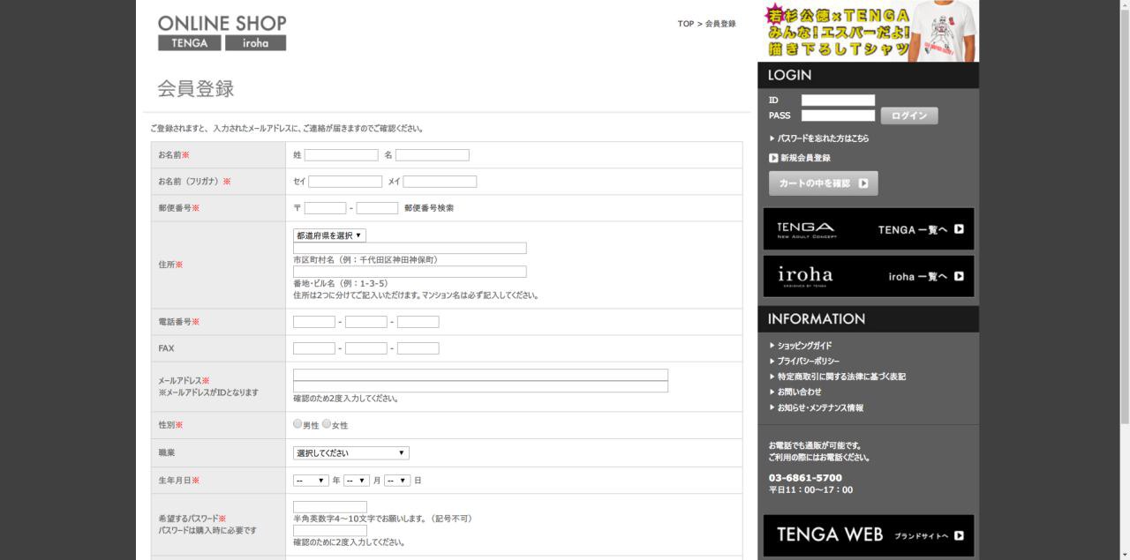Click the scrollbar up arrow
The height and width of the screenshot is (560, 1130).
[1124, 6]
